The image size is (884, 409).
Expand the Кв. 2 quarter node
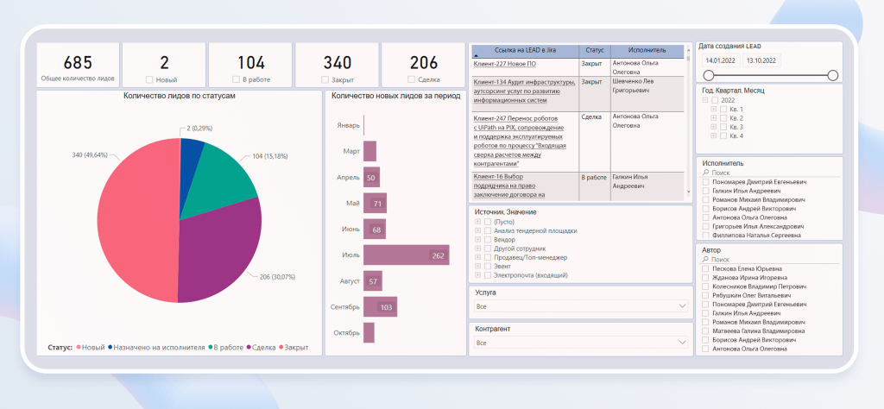point(714,118)
